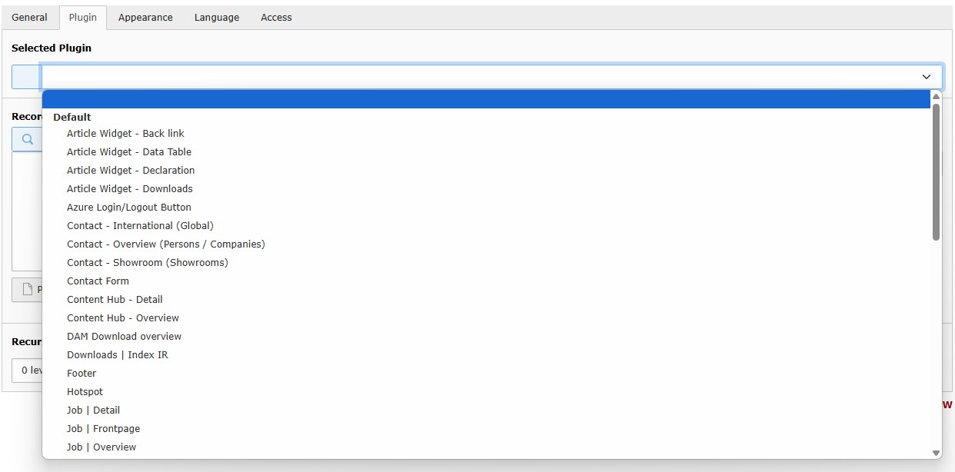This screenshot has height=472, width=955.
Task: Select Azure Login/Logout Button option
Action: pyautogui.click(x=129, y=208)
